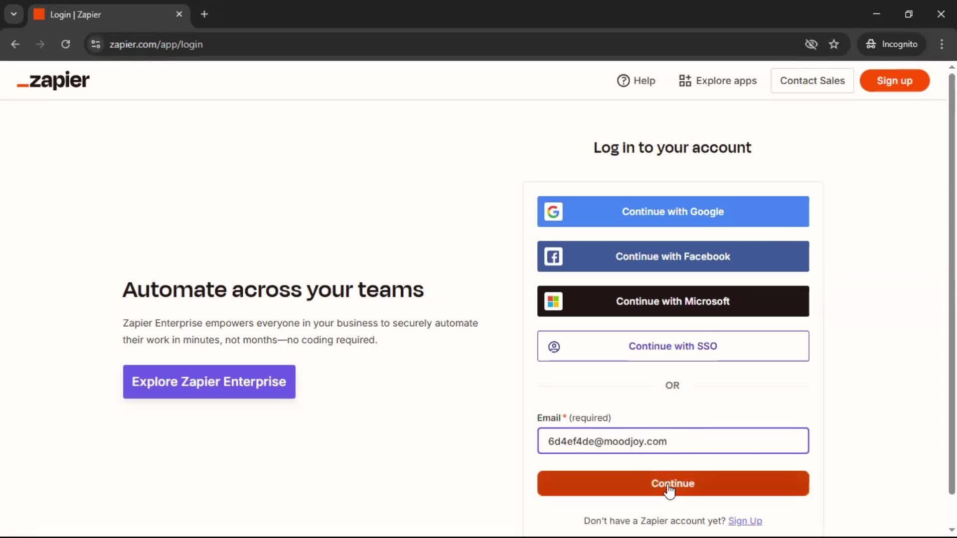Image resolution: width=957 pixels, height=538 pixels.
Task: Click the Zapier logo
Action: 53,80
